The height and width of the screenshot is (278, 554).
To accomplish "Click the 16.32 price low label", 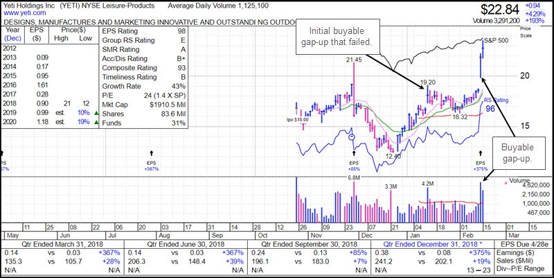I will 460,116.
